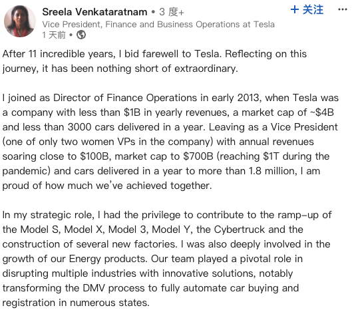Click the word DMV in the last paragraph
Viewport: 352px width, 316px height.
94,288
